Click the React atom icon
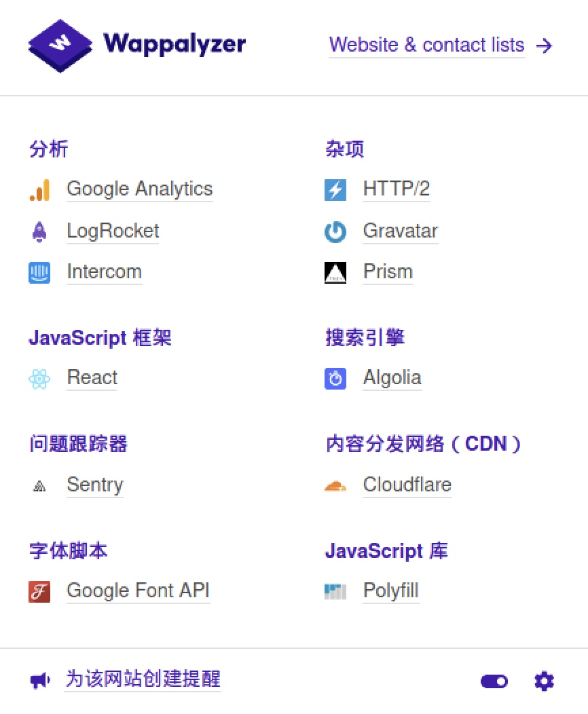 (39, 379)
